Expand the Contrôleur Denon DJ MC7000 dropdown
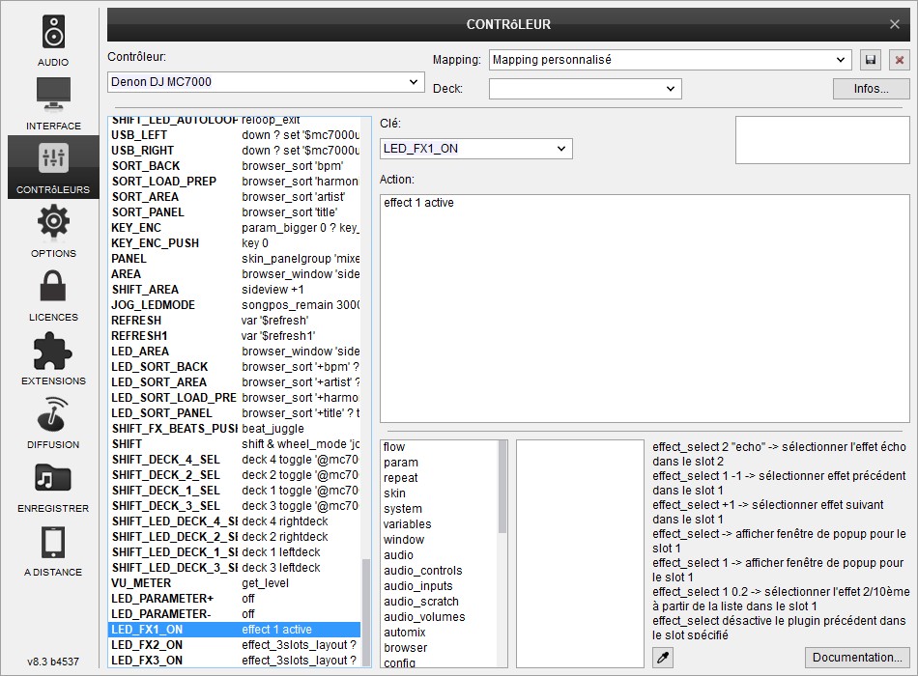The image size is (918, 676). (266, 82)
